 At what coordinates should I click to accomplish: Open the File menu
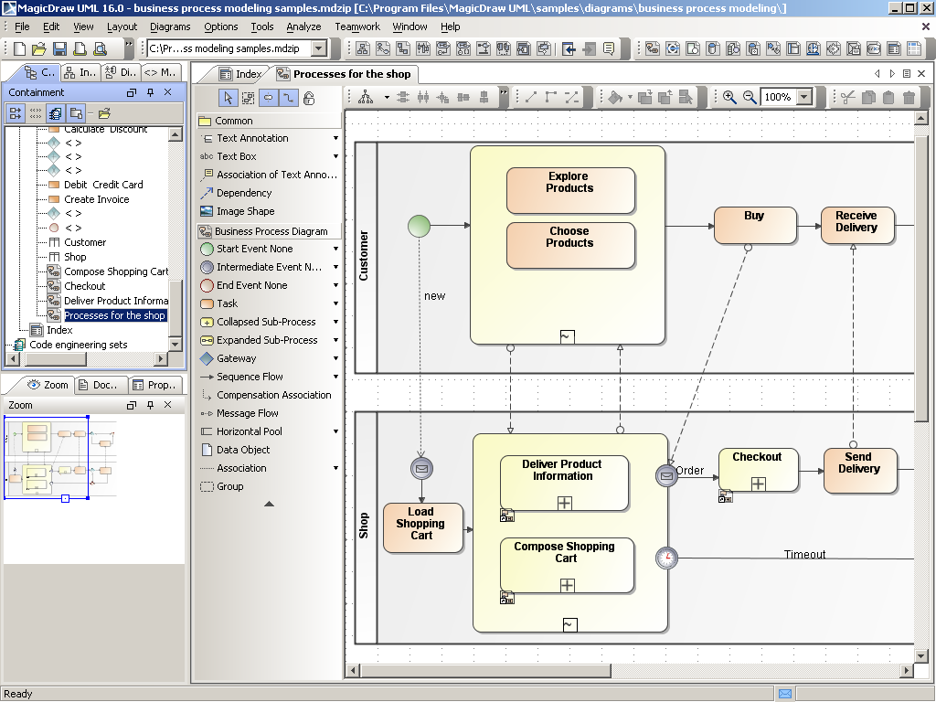[22, 27]
